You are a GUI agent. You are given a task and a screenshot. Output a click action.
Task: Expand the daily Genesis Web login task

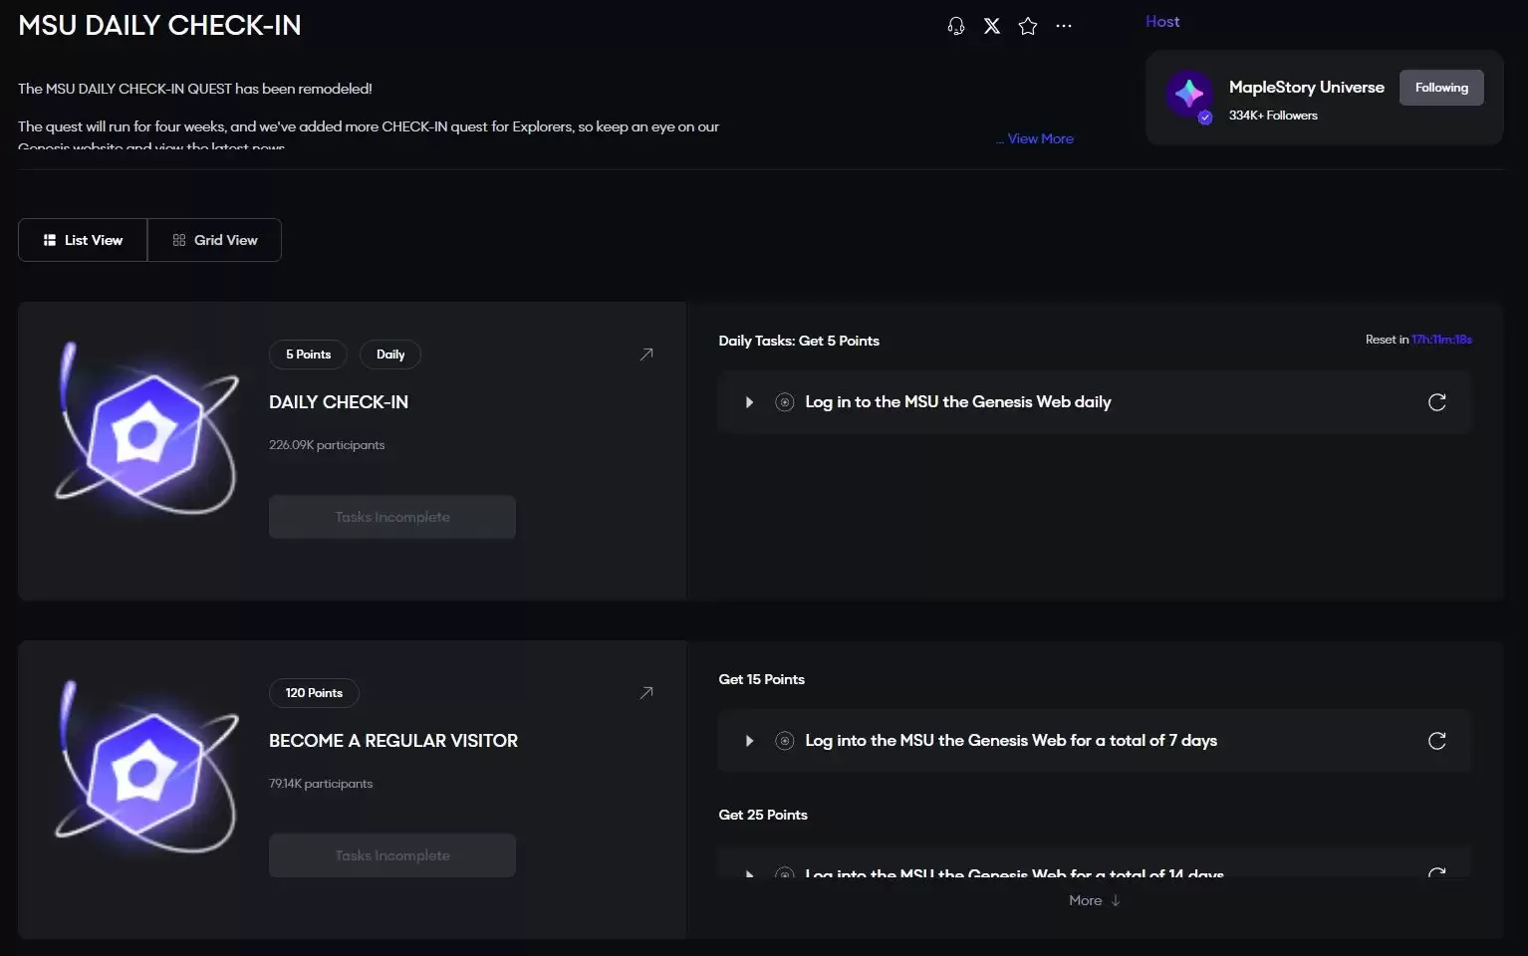749,402
